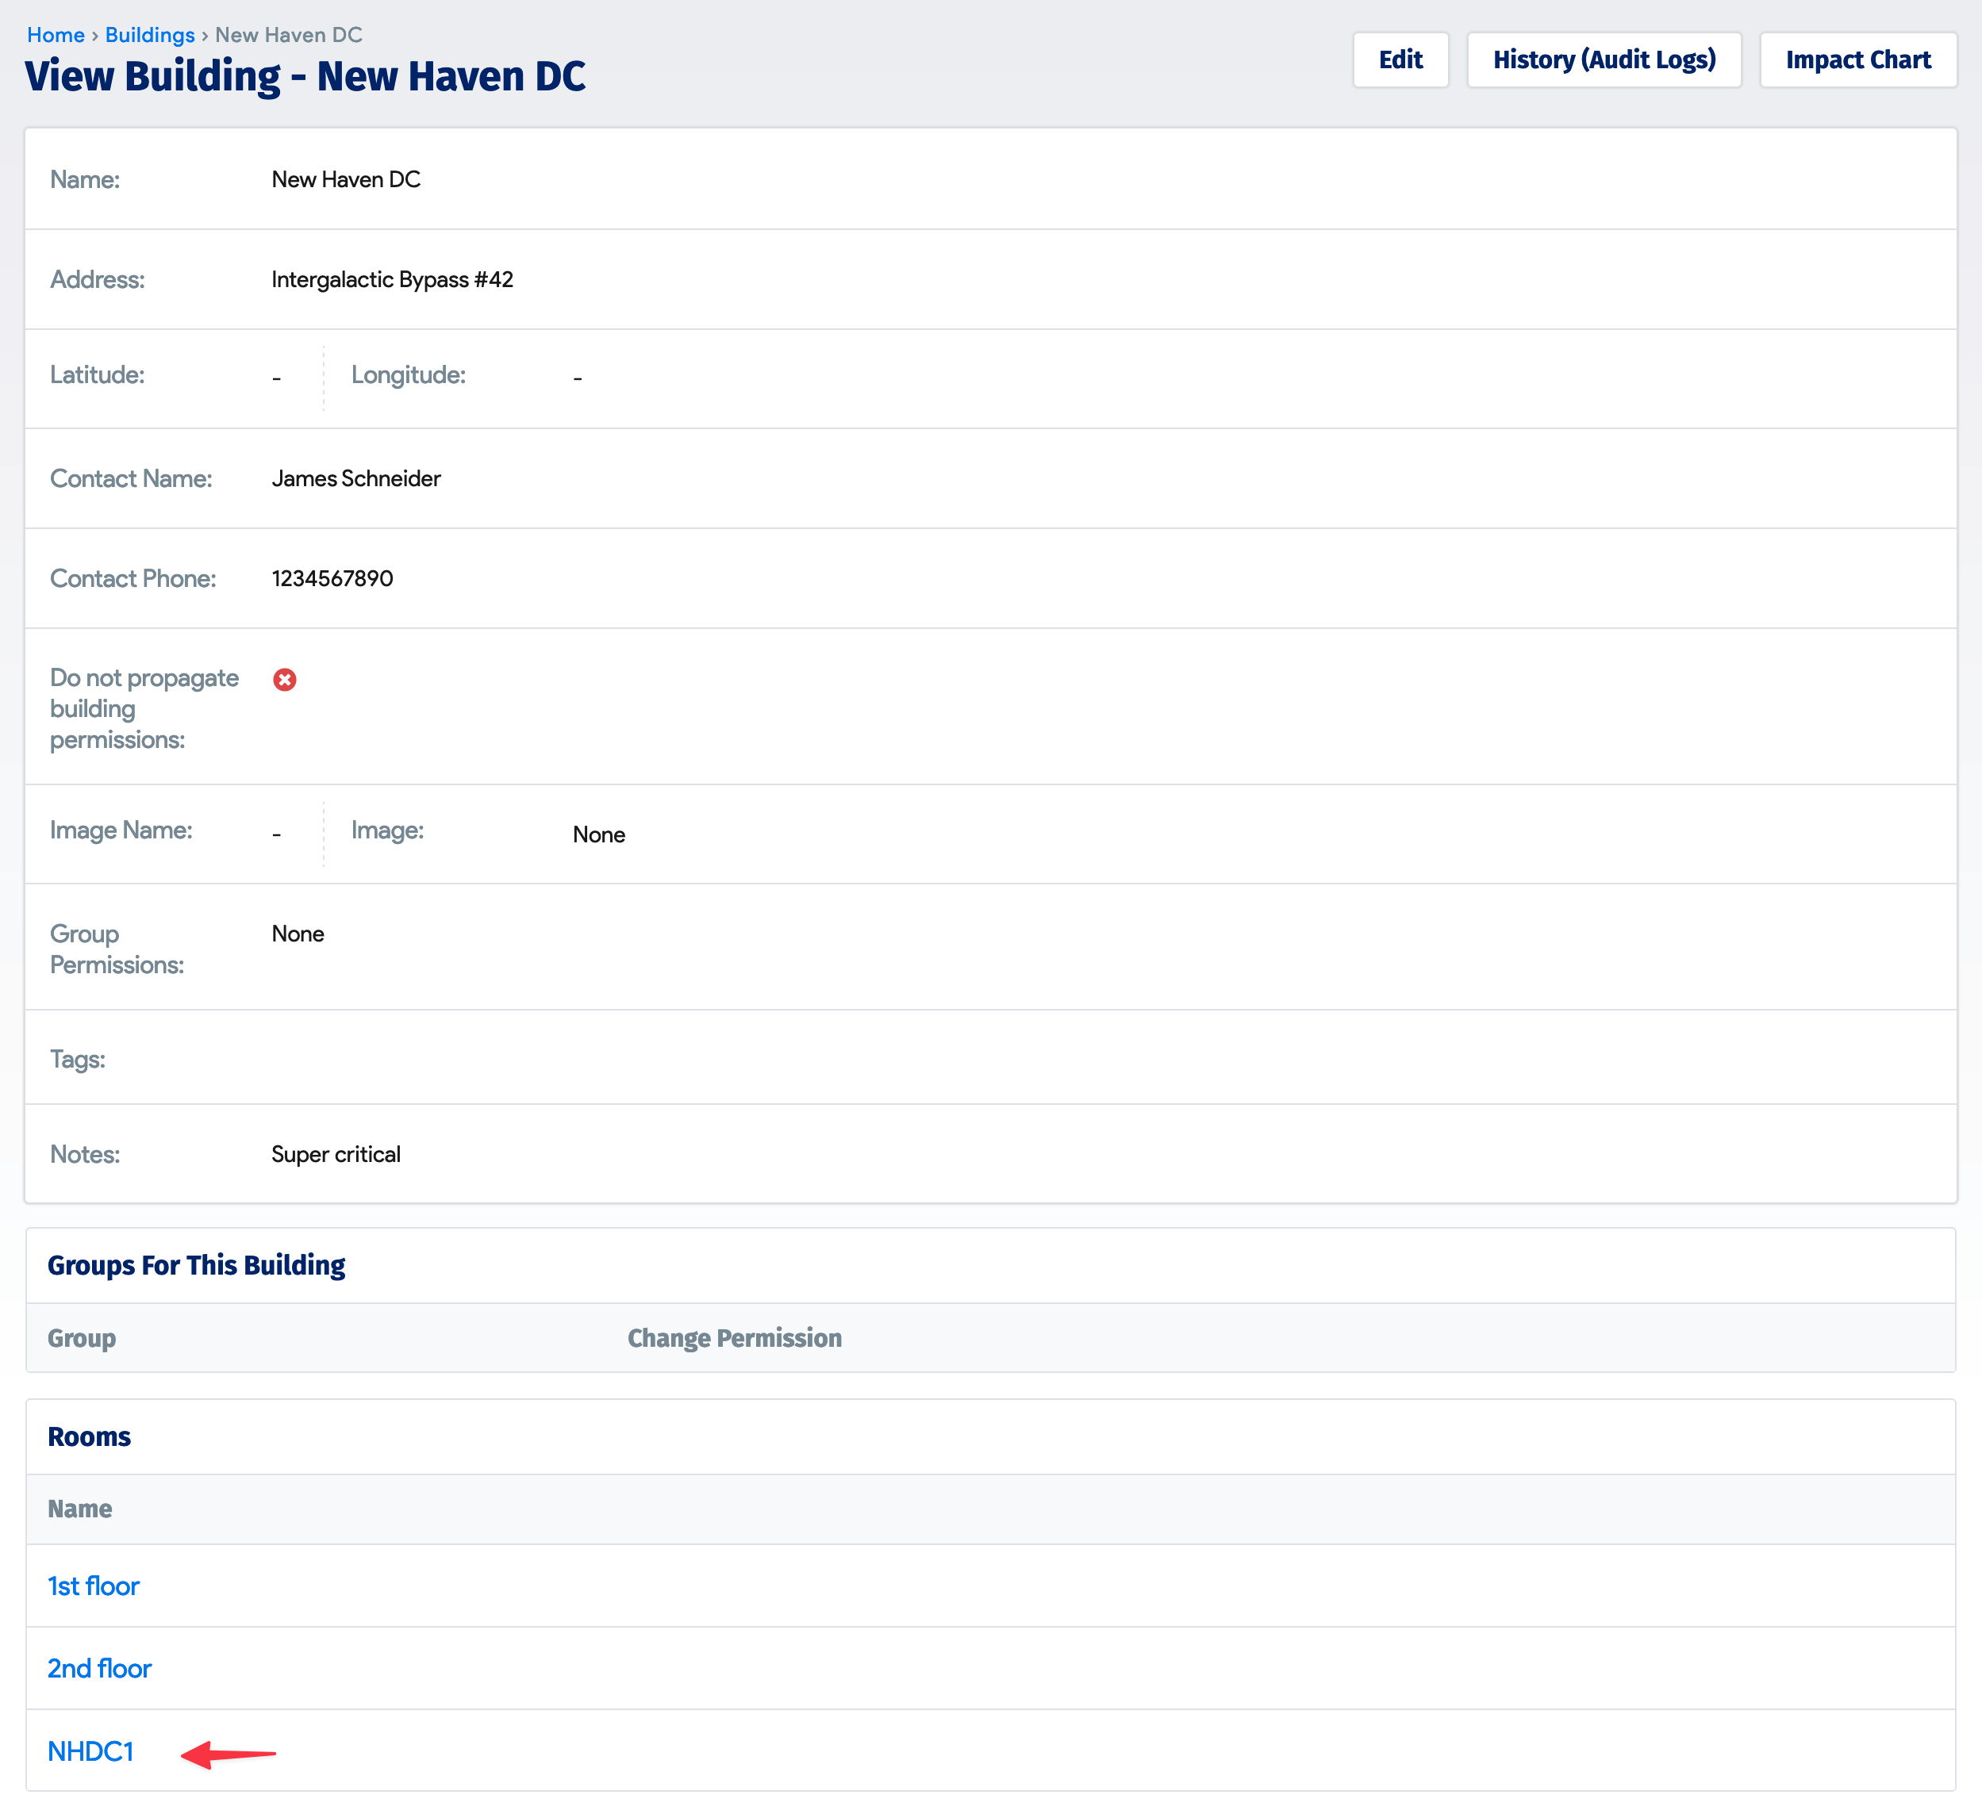Click the New Haven DC breadcrumb entry
The image size is (1982, 1810).
(288, 34)
